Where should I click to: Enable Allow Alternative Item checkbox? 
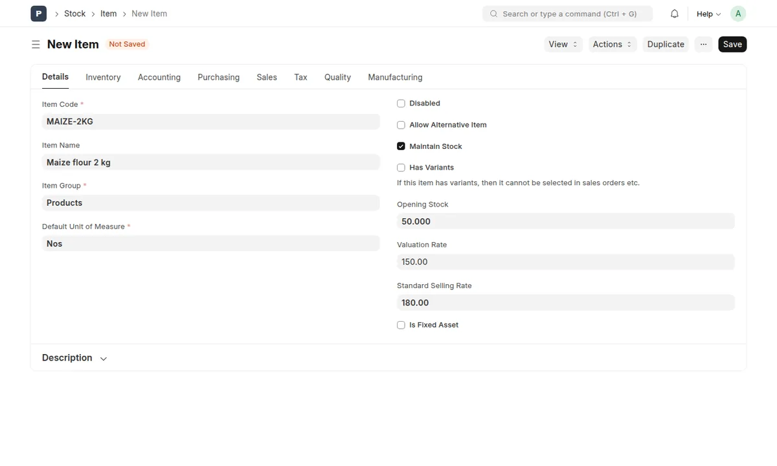click(401, 125)
